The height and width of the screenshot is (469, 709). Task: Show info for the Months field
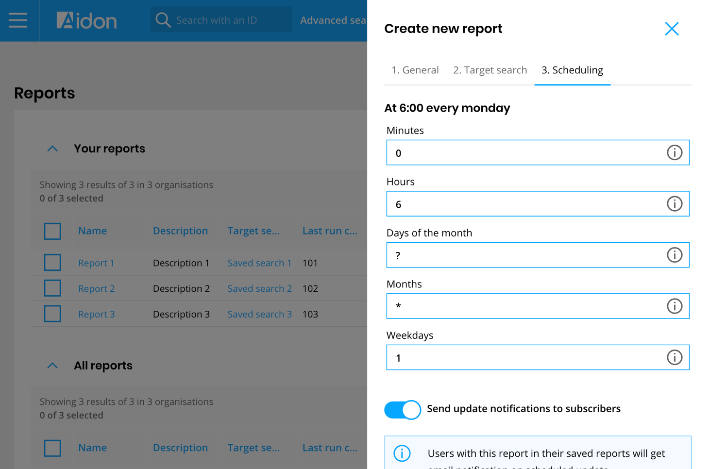(674, 306)
